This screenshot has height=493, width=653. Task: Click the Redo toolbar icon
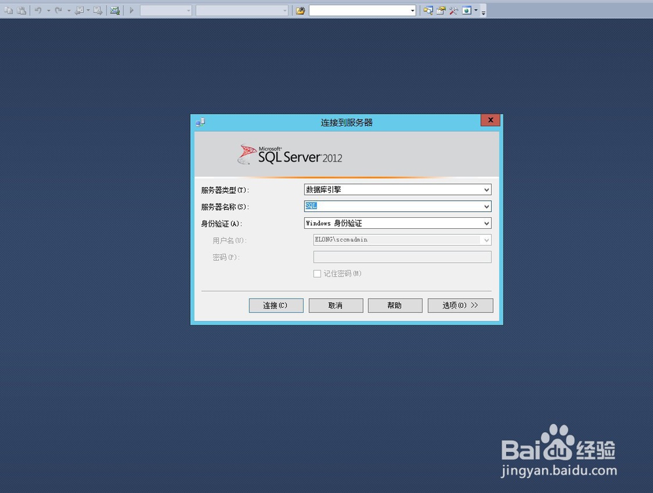(x=59, y=10)
